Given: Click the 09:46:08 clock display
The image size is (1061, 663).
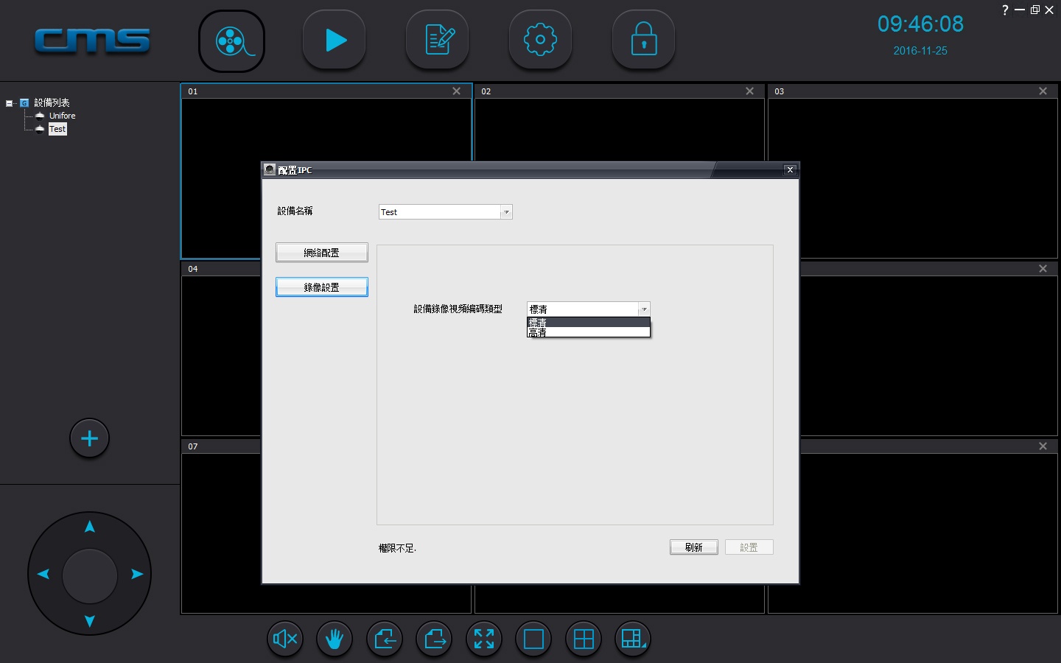Looking at the screenshot, I should (920, 24).
